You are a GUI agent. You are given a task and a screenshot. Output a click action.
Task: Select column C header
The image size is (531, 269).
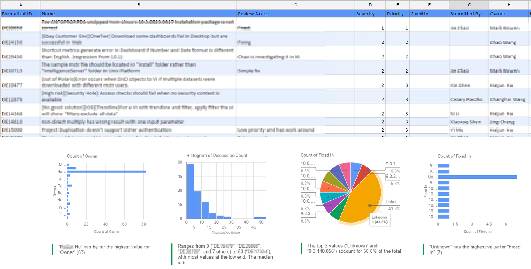[296, 5]
